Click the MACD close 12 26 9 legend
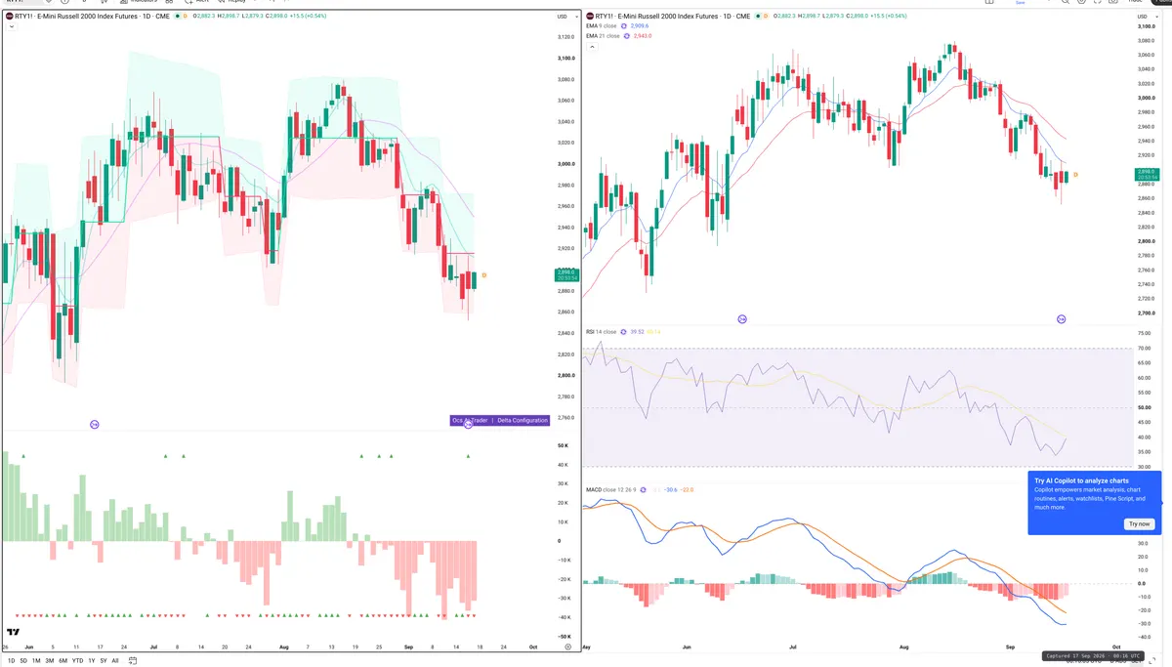Screen dimensions: 1172x667 610,489
